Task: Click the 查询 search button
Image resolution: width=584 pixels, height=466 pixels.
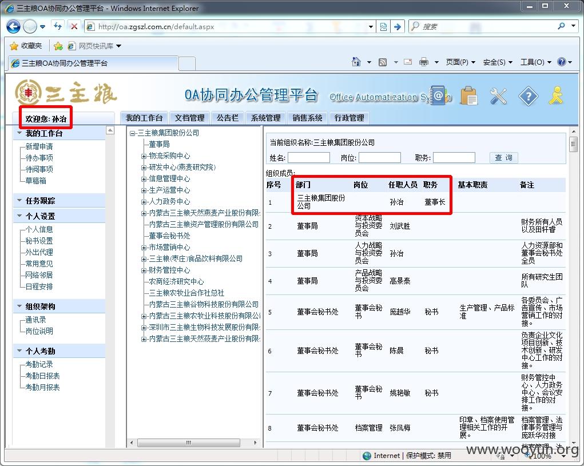Action: click(503, 157)
